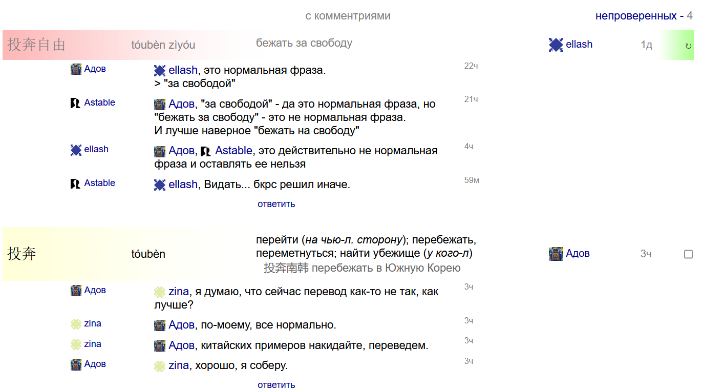The width and height of the screenshot is (703, 389).
Task: Open the 'с комментариями' tab
Action: 348,16
